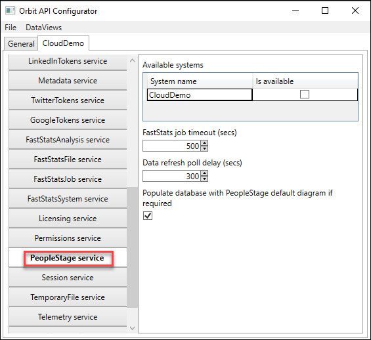Open Session service

(x=68, y=278)
